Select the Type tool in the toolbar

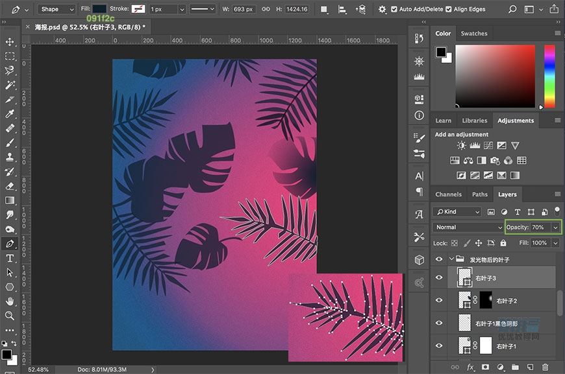coord(10,258)
